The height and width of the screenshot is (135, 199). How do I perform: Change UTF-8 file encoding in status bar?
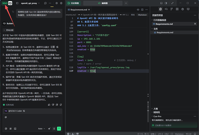coord(160,134)
